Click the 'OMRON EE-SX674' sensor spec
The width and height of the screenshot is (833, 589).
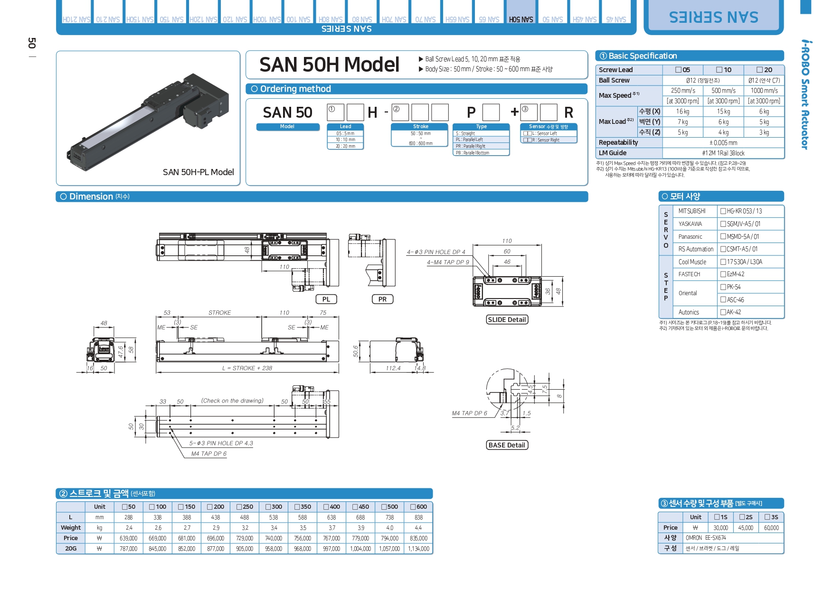pos(706,538)
